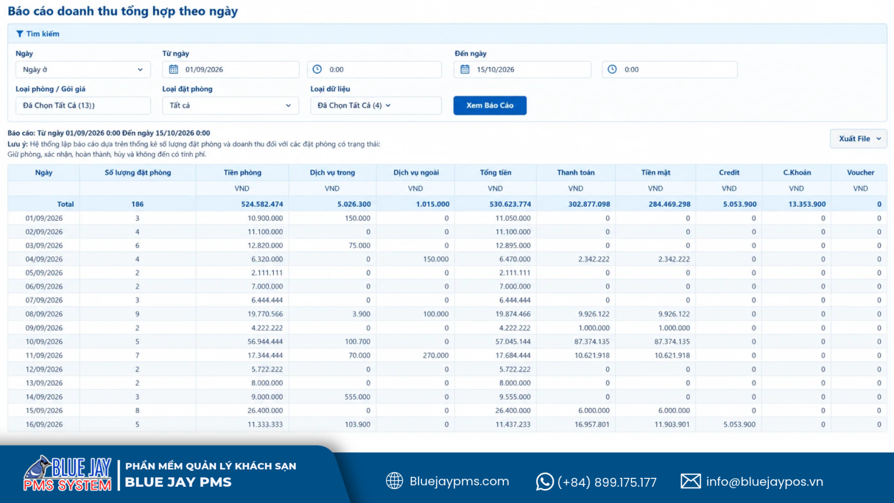Screen dimensions: 894x503
Task: Expand the Xuất File export dropdown
Action: click(859, 139)
